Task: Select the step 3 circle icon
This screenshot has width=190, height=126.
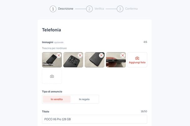Action: [x=120, y=9]
